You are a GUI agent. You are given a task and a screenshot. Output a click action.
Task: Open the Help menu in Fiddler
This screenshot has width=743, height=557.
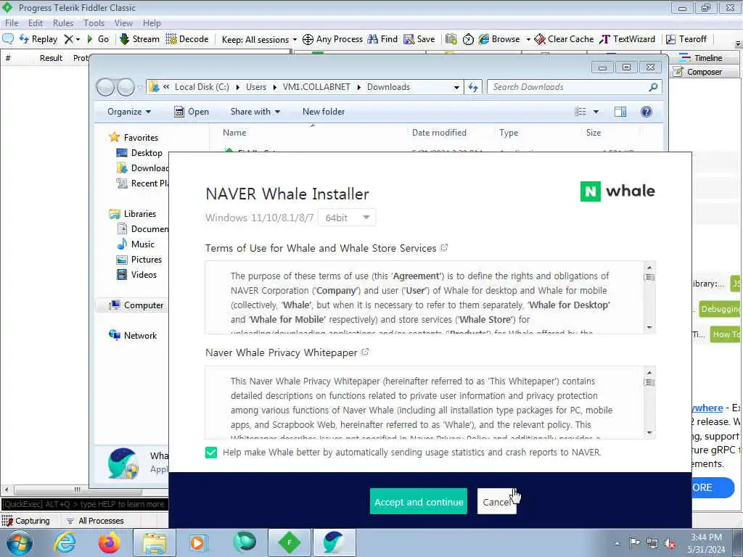tap(152, 23)
